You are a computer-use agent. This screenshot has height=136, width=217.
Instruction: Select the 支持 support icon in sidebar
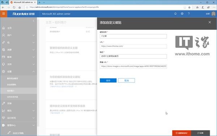[x=4, y=64]
